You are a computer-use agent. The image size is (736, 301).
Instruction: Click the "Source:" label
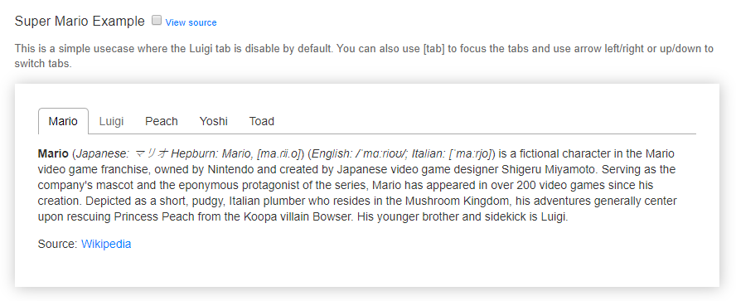coord(57,244)
